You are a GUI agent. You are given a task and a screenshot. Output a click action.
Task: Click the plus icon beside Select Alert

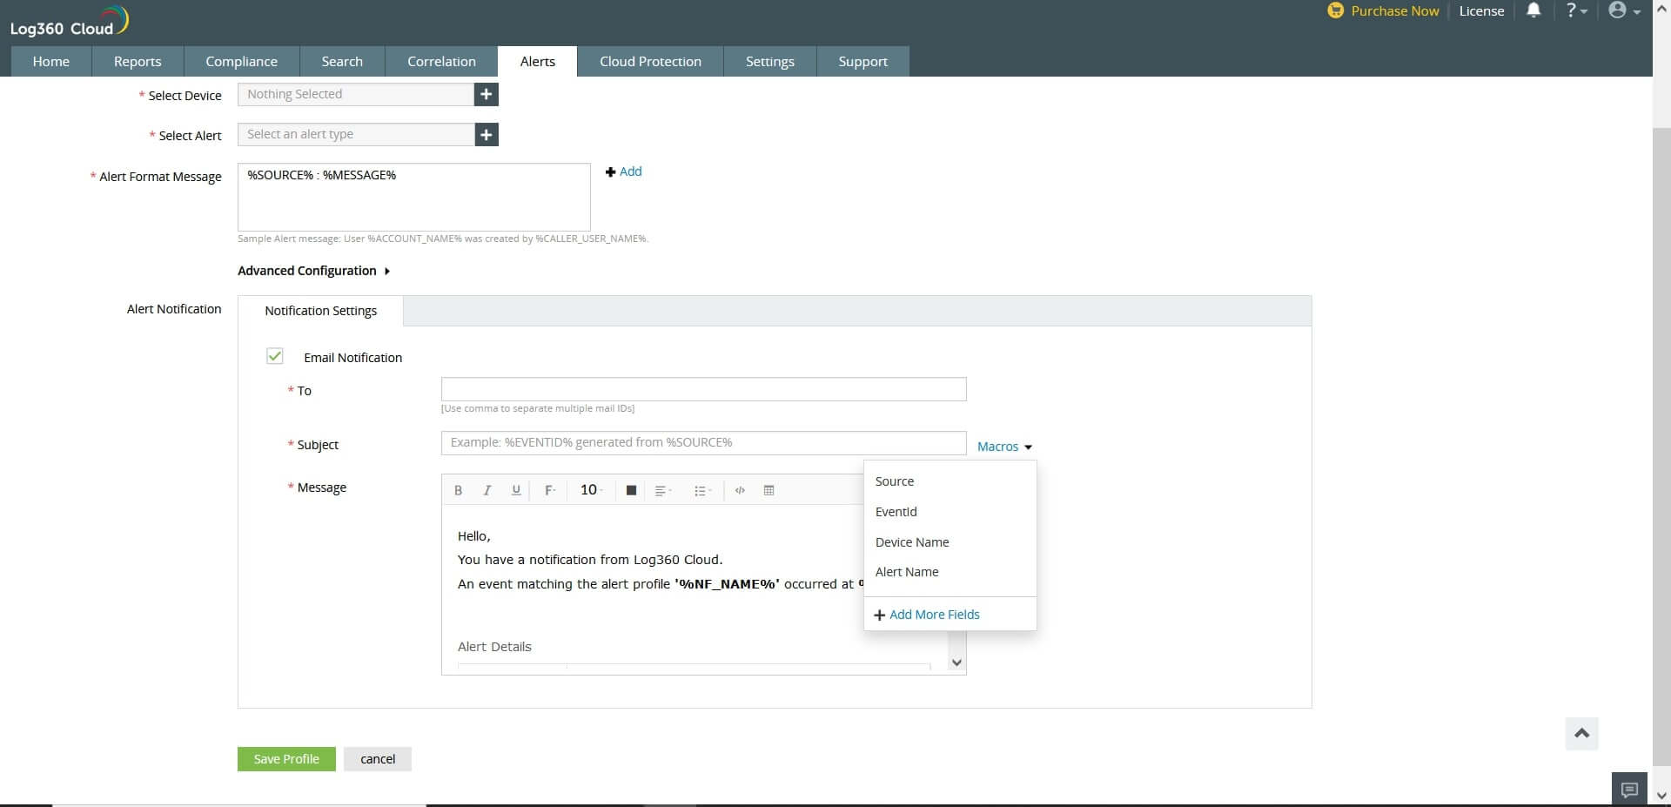pyautogui.click(x=487, y=134)
